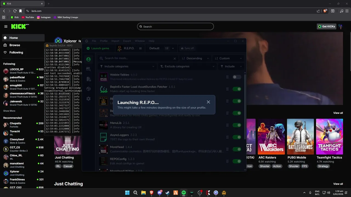Open Help menu in mod manager
351x197 pixels.
(x=151, y=41)
